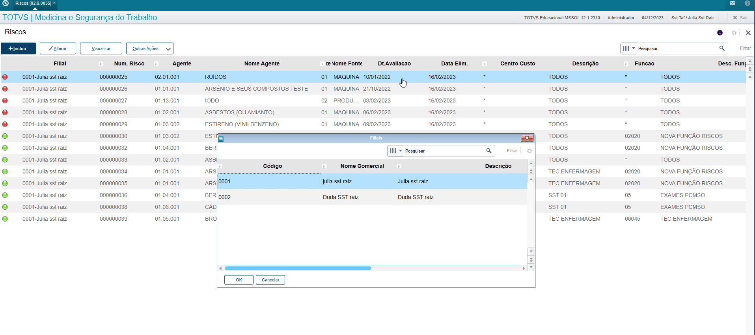
Task: Click the green status dot for risk 000000030
Action: point(5,136)
